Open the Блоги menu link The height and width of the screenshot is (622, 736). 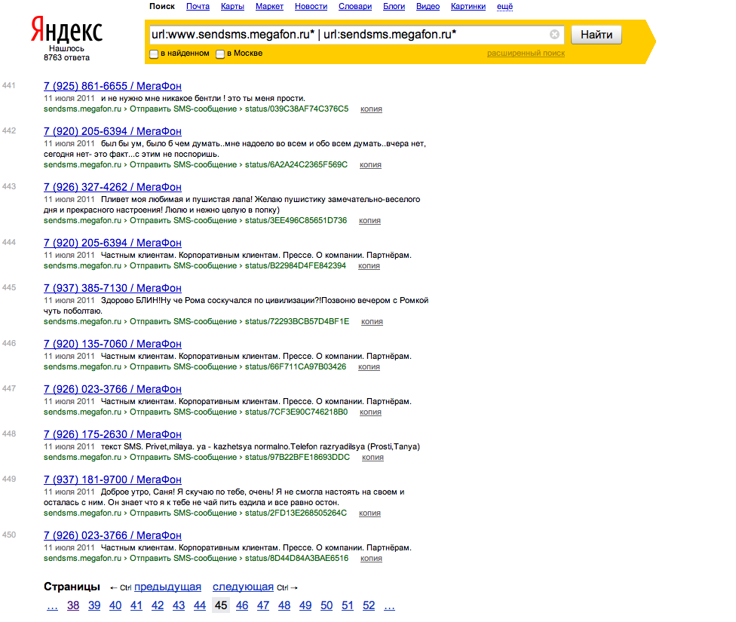tap(394, 7)
